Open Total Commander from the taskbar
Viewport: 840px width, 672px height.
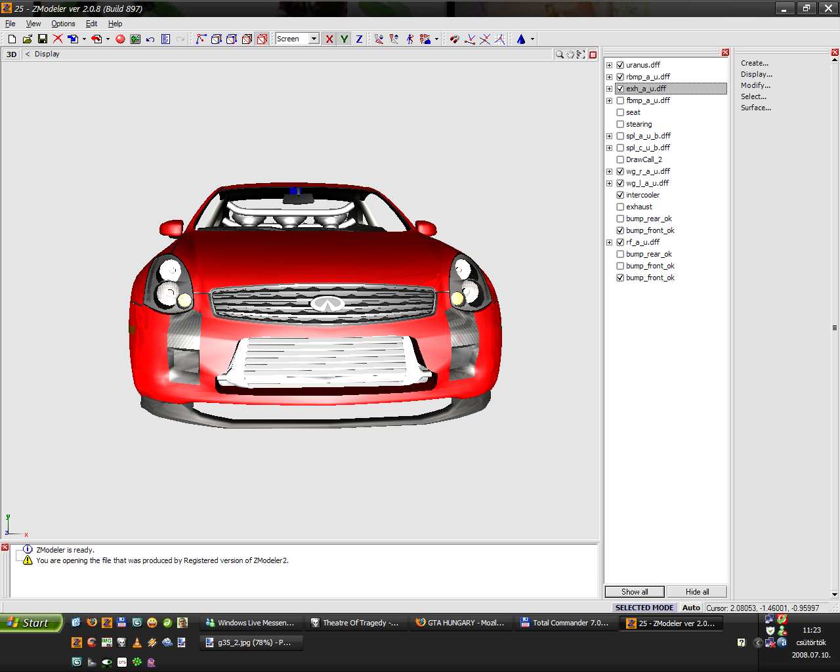[x=565, y=623]
